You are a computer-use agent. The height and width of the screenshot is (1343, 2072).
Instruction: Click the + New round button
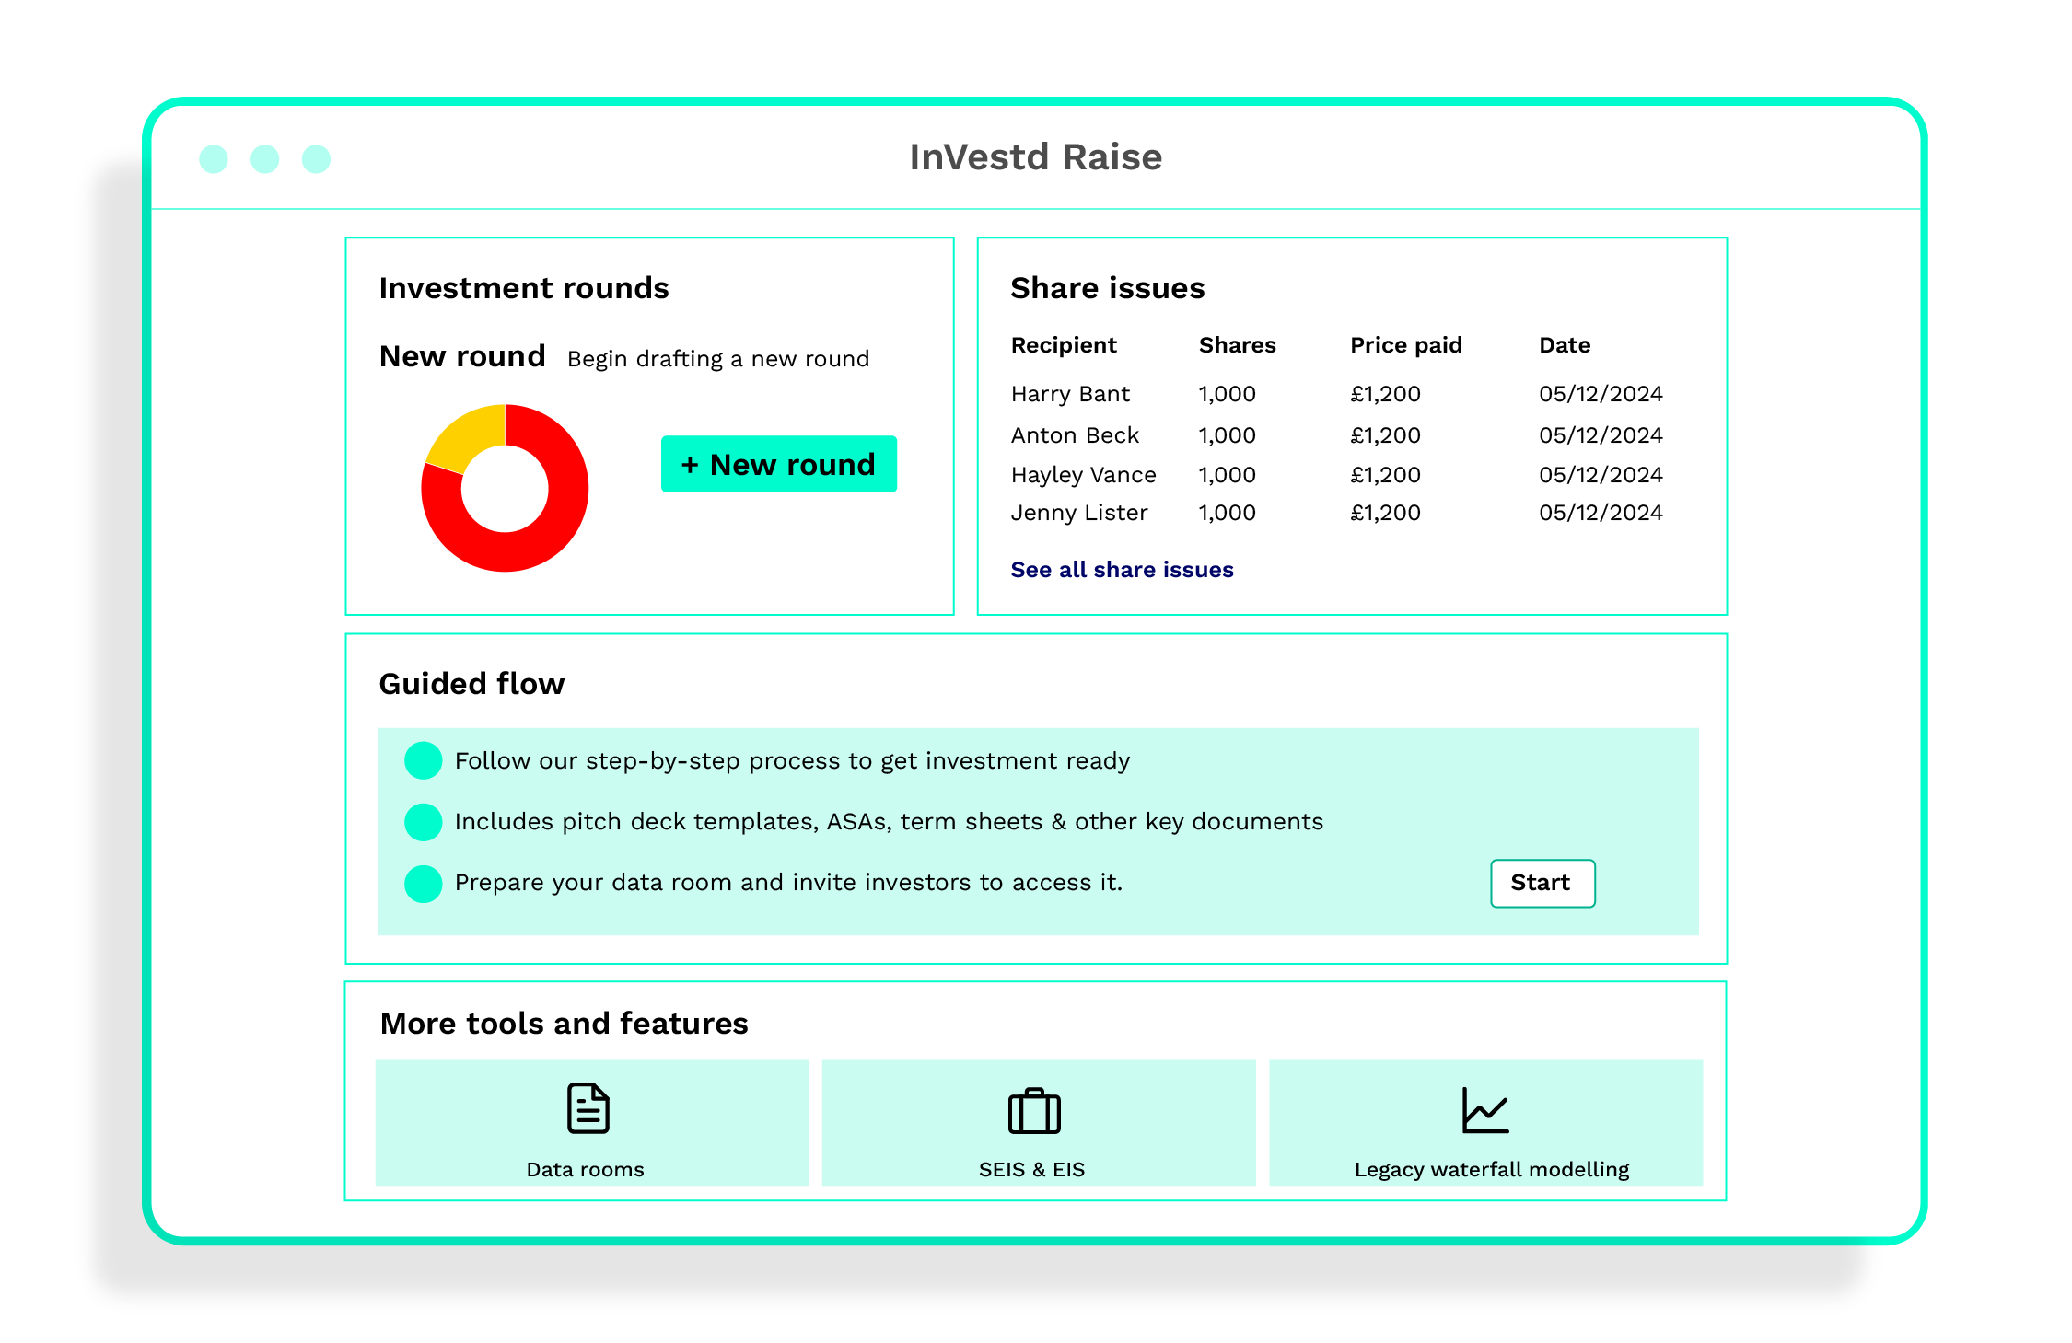[778, 464]
